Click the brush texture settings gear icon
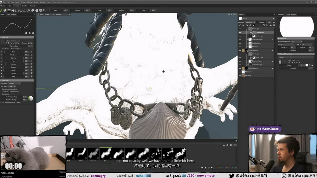The image size is (317, 178). [x=6, y=43]
